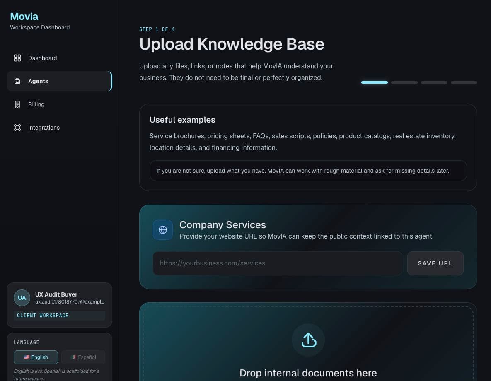Open the Dashboard menu item
This screenshot has width=491, height=381.
point(59,58)
